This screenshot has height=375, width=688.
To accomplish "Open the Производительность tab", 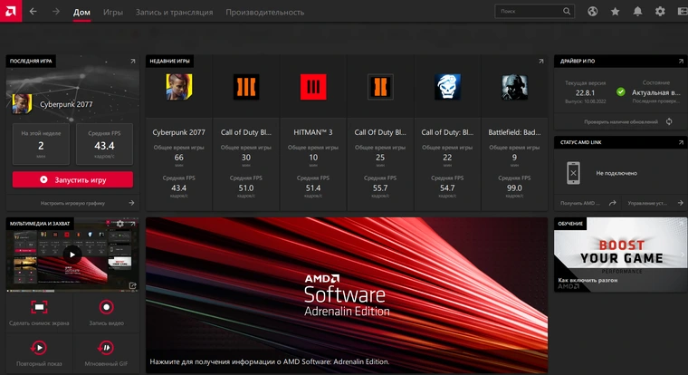I will tap(264, 13).
